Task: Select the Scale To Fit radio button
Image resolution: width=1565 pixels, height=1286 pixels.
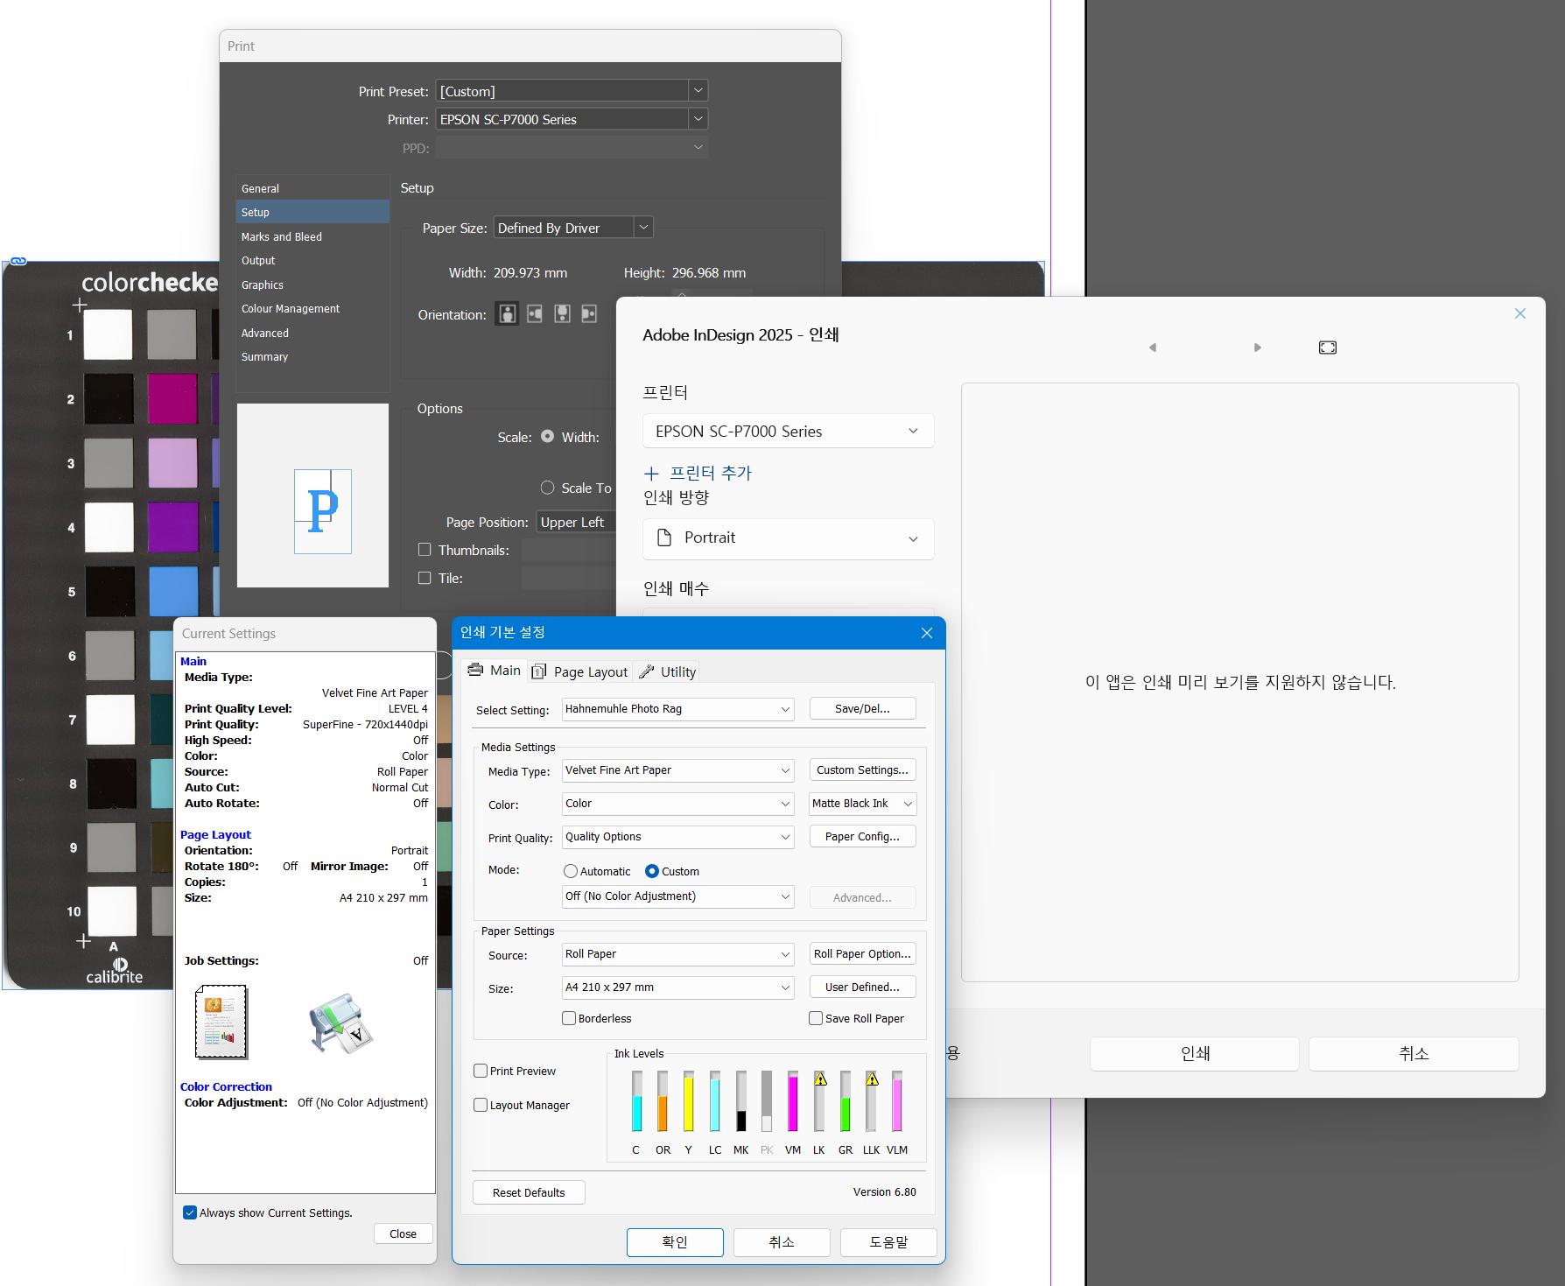Action: click(547, 488)
